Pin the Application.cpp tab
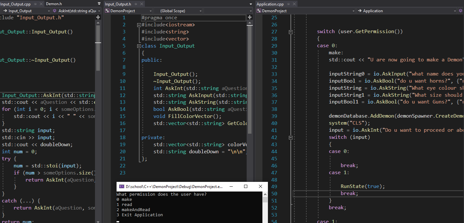 (x=289, y=4)
